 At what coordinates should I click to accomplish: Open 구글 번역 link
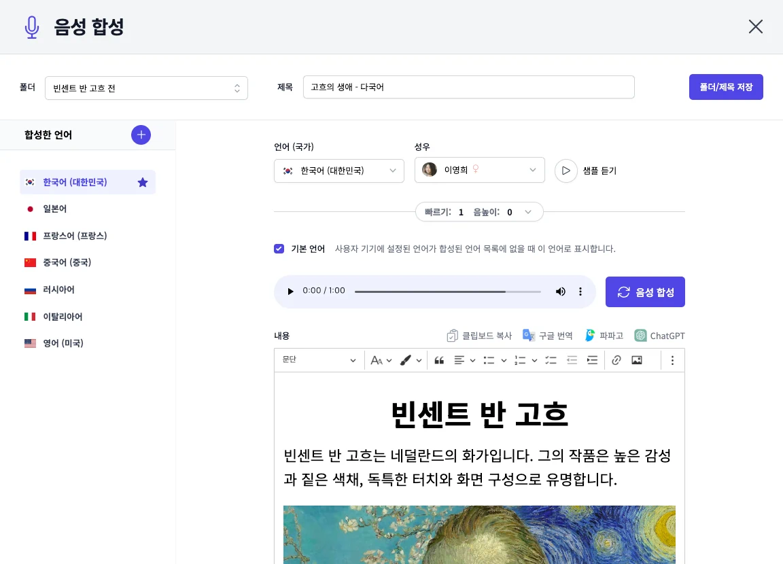[547, 336]
